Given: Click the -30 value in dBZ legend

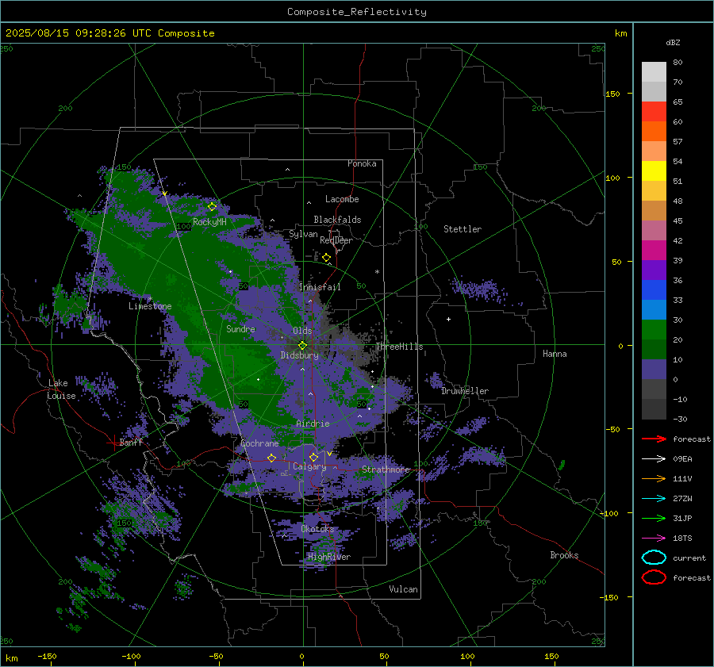Looking at the screenshot, I should [x=680, y=419].
